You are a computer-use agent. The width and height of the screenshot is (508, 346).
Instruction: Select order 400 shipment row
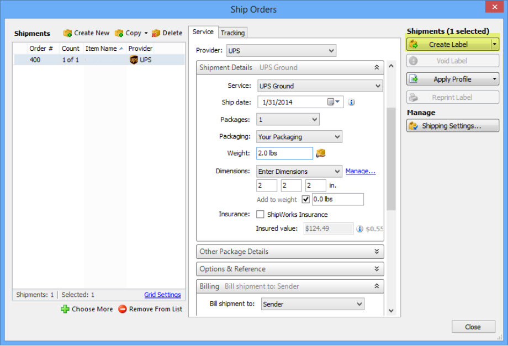(99, 60)
